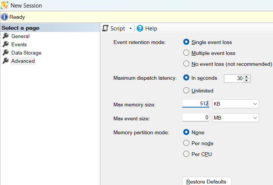Click the wrench icon beside Advanced
Viewport: 273px width, 185px height.
point(6,61)
